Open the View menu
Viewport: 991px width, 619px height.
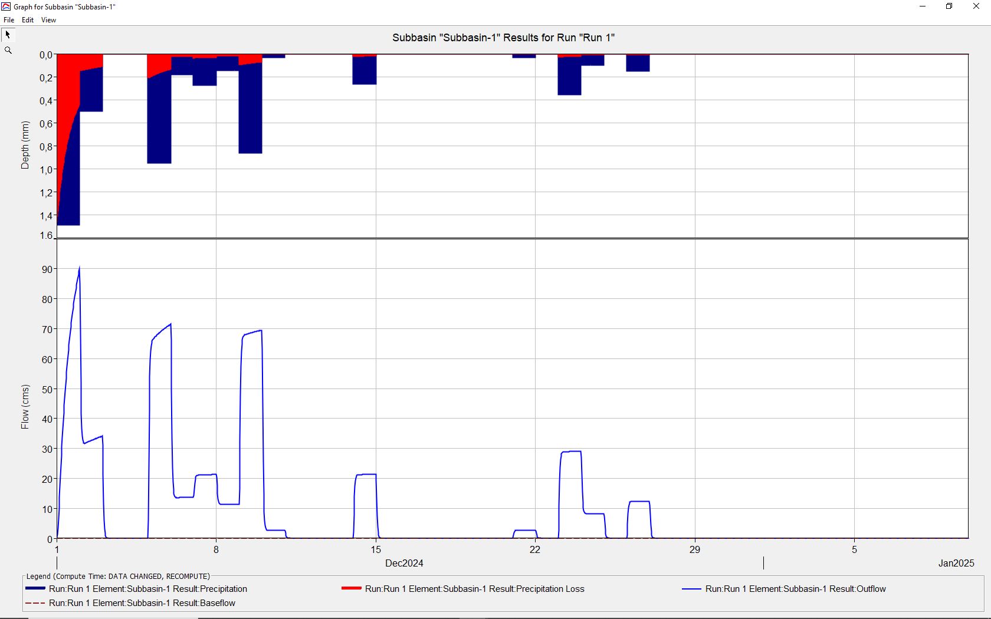(x=48, y=20)
